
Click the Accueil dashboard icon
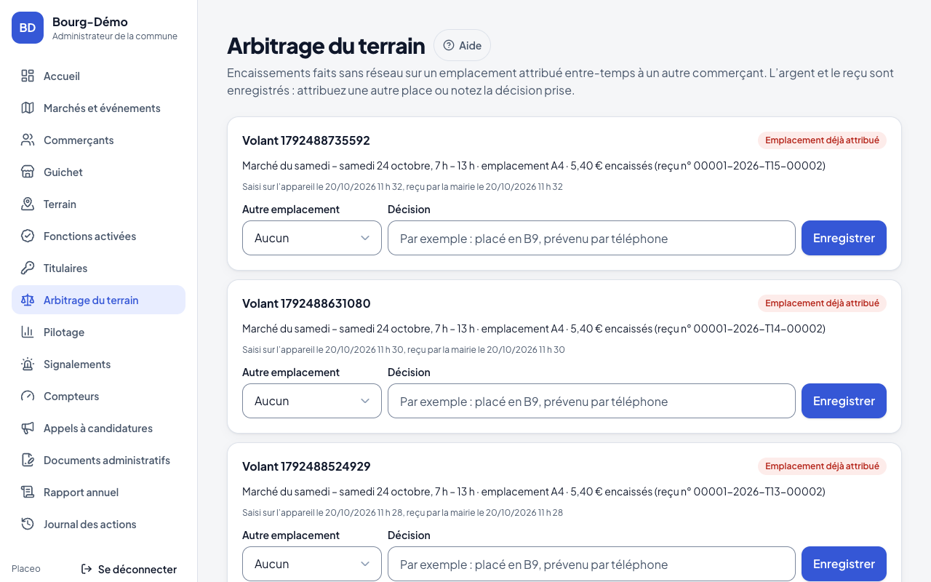coord(28,76)
